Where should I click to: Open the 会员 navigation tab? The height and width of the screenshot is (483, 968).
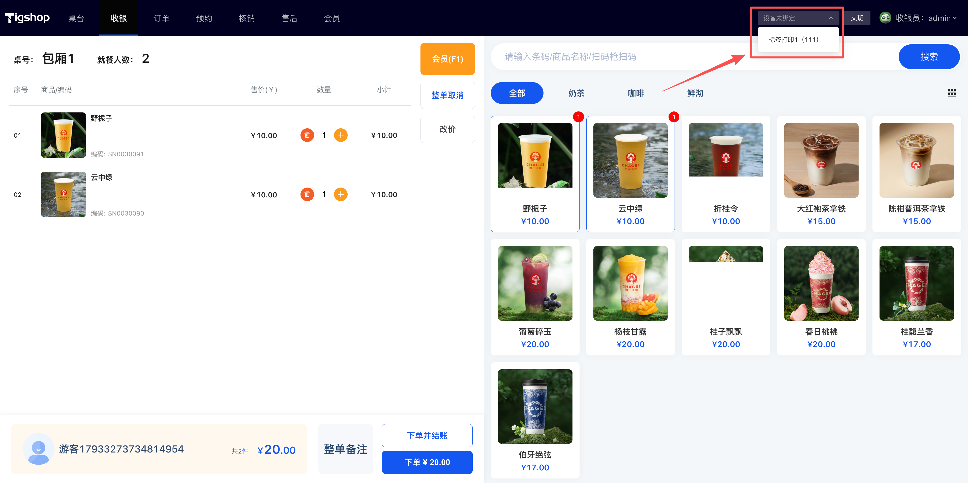click(x=332, y=18)
